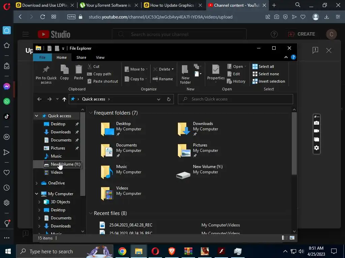Click the Search Quick access field
Image resolution: width=345 pixels, height=258 pixels.
[236, 99]
